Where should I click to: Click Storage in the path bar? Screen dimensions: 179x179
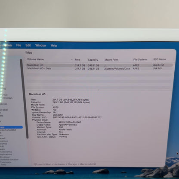point(72,164)
